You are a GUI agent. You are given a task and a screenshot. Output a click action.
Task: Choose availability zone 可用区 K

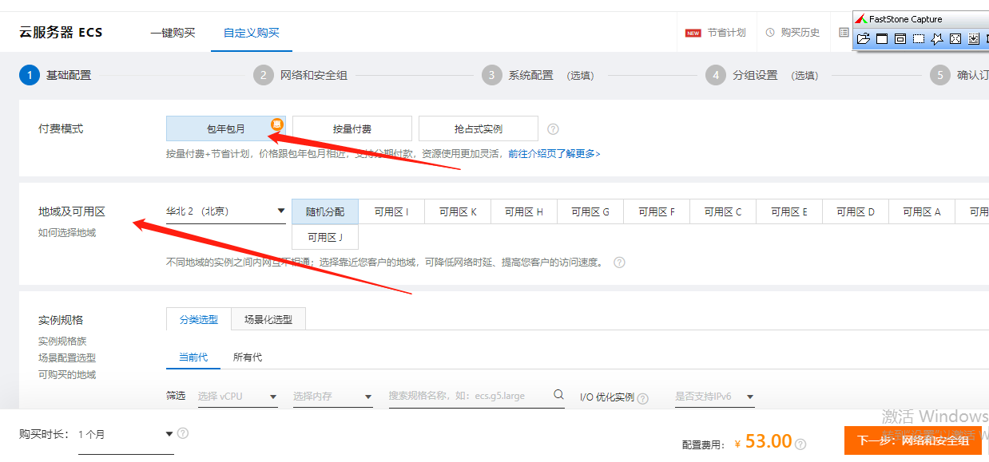(457, 211)
